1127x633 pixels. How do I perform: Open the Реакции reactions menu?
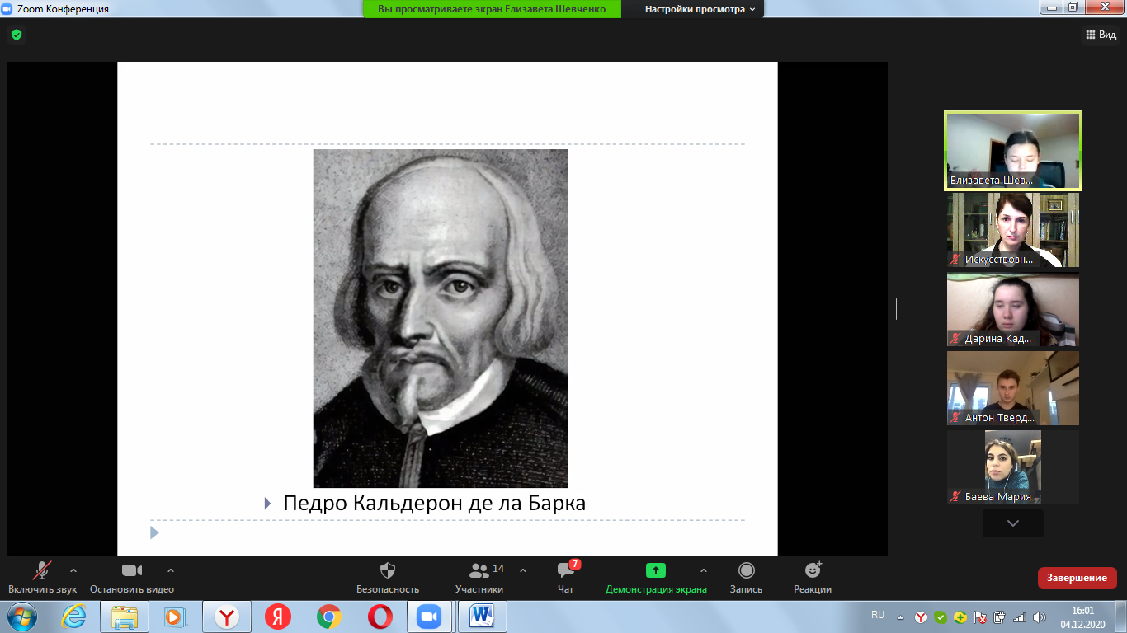(x=813, y=578)
